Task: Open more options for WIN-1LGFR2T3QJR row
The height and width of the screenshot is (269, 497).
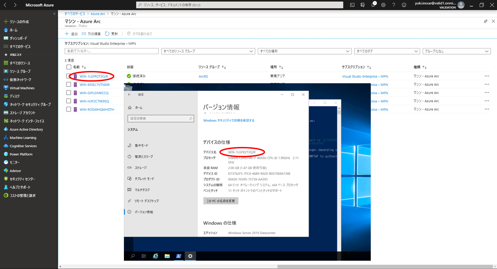Action: 486,76
